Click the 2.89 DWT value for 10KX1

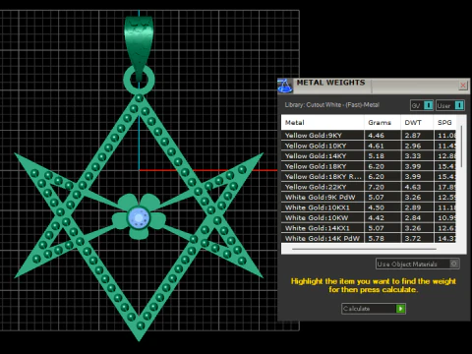point(413,207)
